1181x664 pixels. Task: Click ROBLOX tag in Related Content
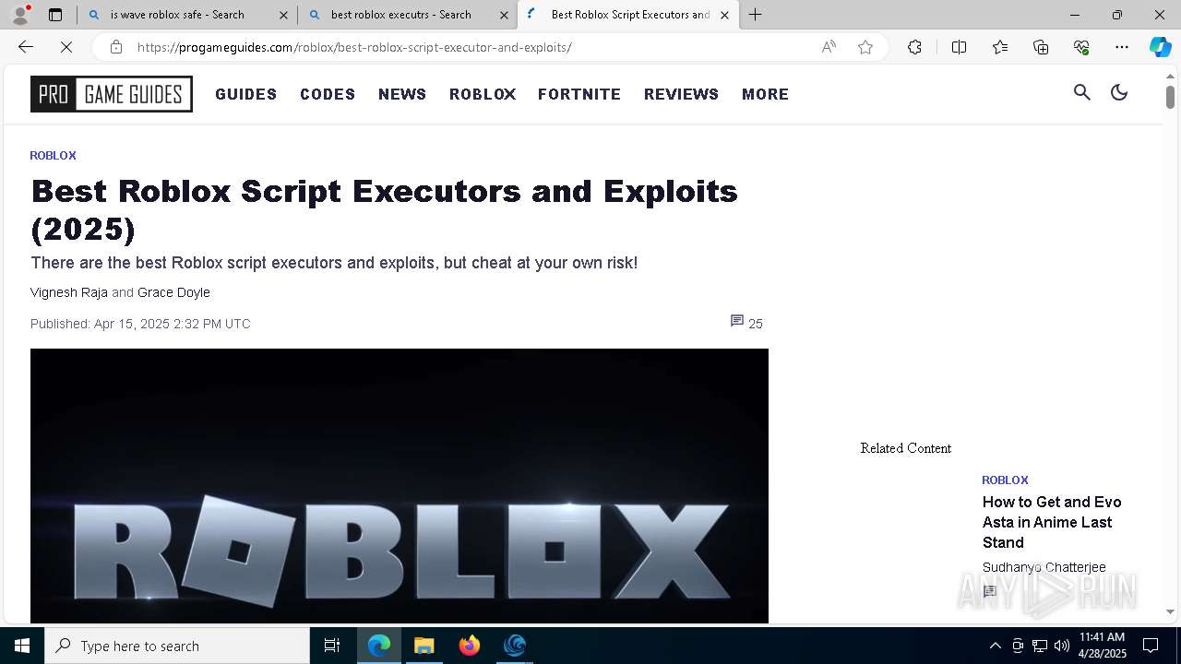1005,480
